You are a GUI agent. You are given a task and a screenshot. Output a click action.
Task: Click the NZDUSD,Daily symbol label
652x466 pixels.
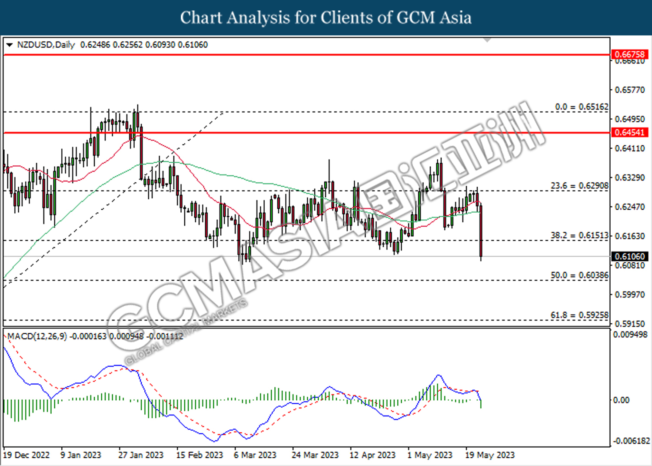[x=46, y=45]
